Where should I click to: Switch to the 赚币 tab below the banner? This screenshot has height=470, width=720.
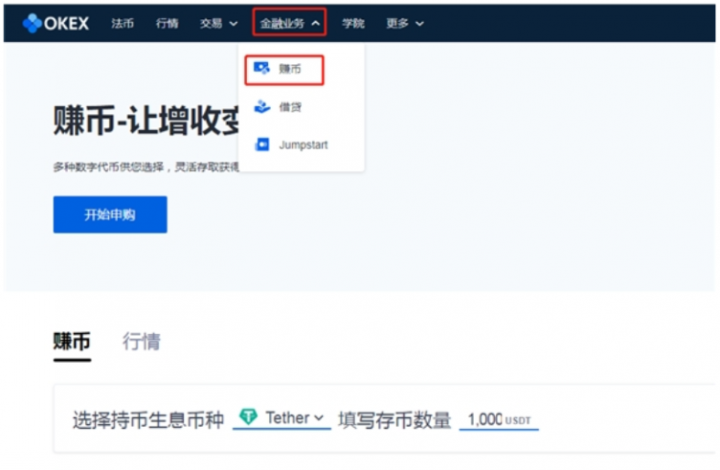point(71,342)
